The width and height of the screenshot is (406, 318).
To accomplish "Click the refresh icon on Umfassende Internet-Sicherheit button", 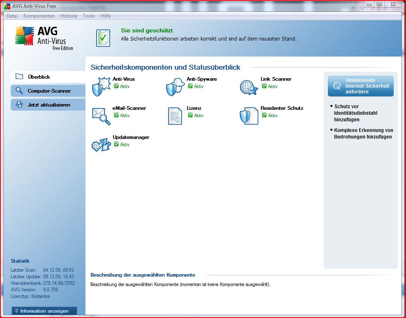I will pos(337,86).
